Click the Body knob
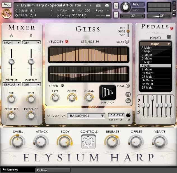Screen dimensions: 177x173 coord(65,142)
